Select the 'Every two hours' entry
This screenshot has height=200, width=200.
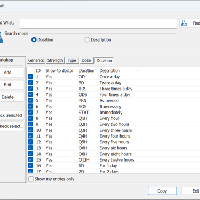[x=114, y=124]
